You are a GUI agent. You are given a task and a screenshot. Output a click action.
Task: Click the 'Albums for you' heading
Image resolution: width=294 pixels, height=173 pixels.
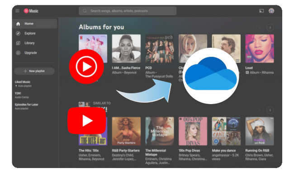pos(101,27)
